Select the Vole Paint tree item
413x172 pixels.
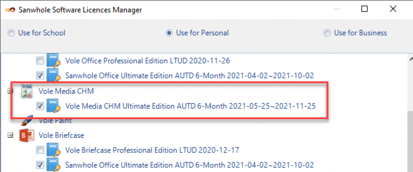click(x=55, y=120)
